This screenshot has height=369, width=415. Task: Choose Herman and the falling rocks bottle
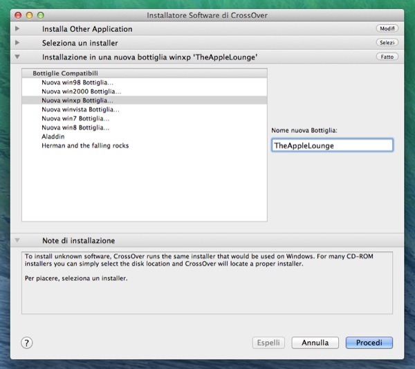(145, 145)
